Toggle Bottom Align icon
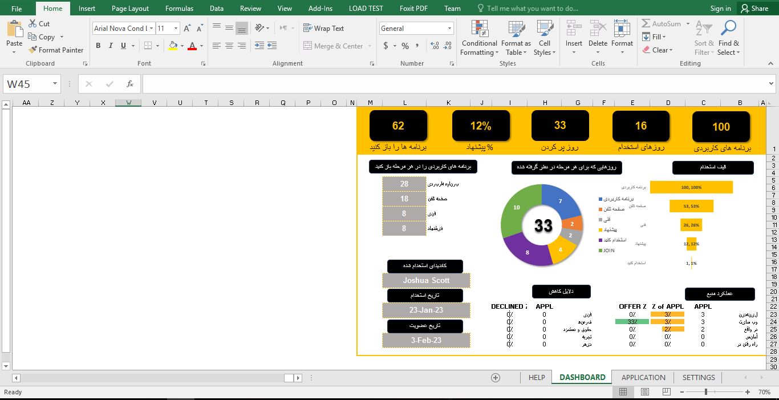This screenshot has height=400, width=779. (242, 27)
